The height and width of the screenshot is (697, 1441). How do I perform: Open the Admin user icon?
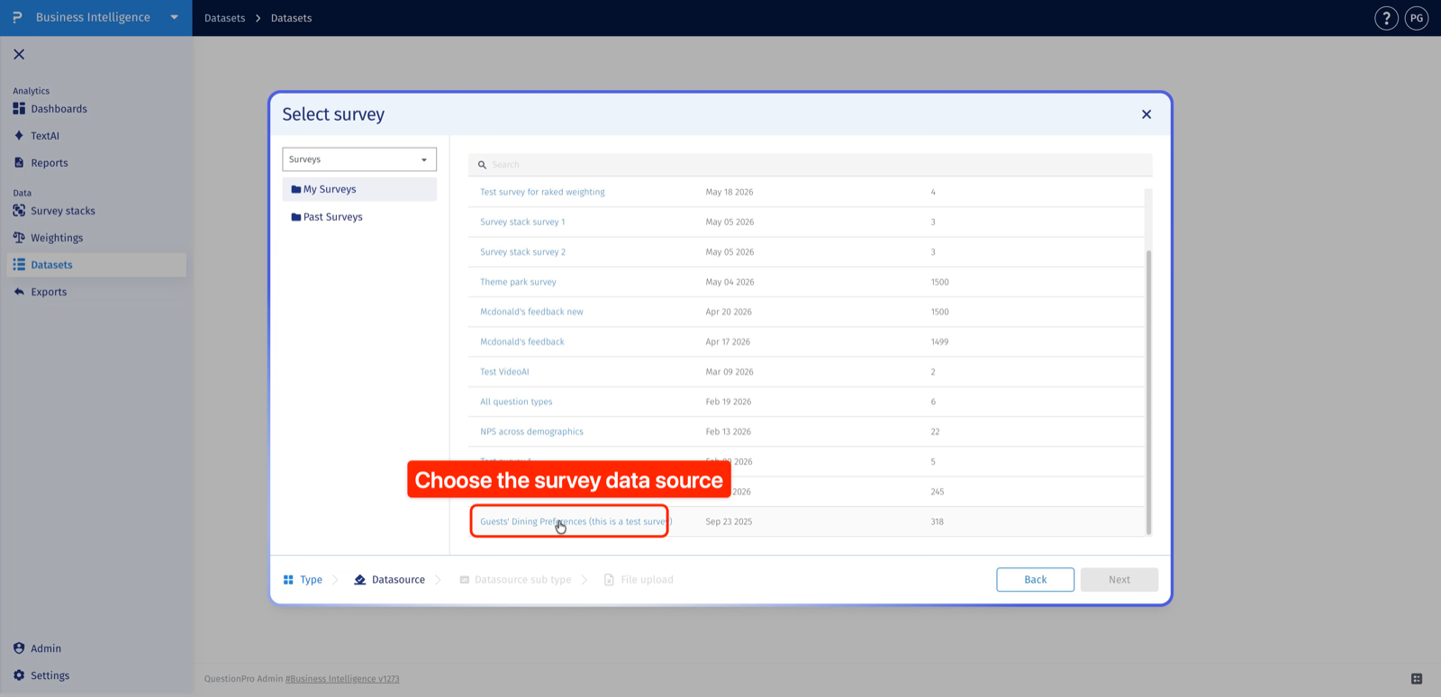click(x=19, y=648)
